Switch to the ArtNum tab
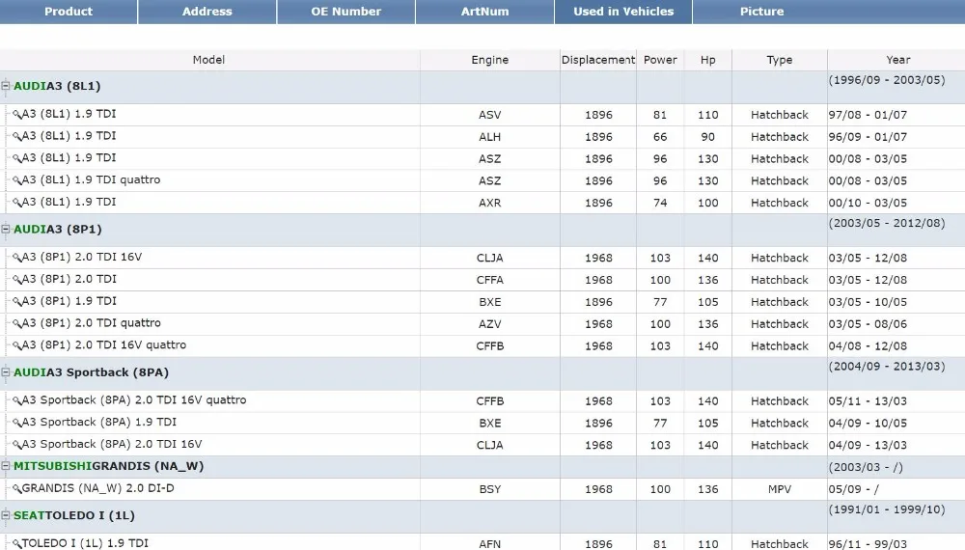Screen dimensions: 965x550 [485, 12]
